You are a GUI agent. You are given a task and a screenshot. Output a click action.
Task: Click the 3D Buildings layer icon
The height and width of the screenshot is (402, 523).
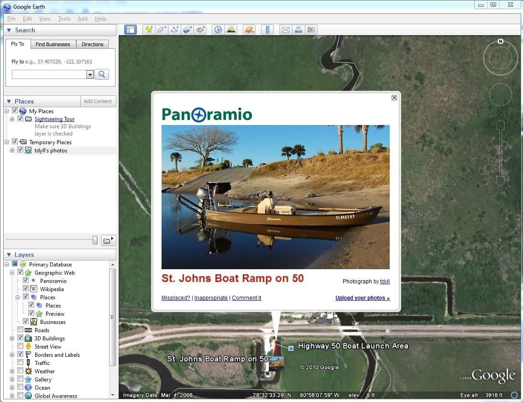click(x=28, y=338)
